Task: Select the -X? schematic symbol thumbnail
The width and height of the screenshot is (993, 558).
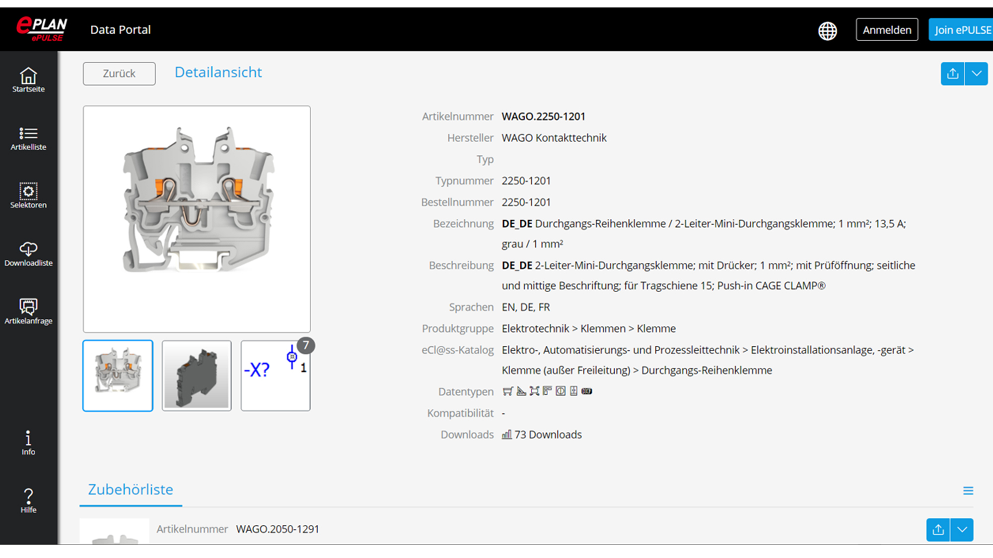Action: click(276, 375)
